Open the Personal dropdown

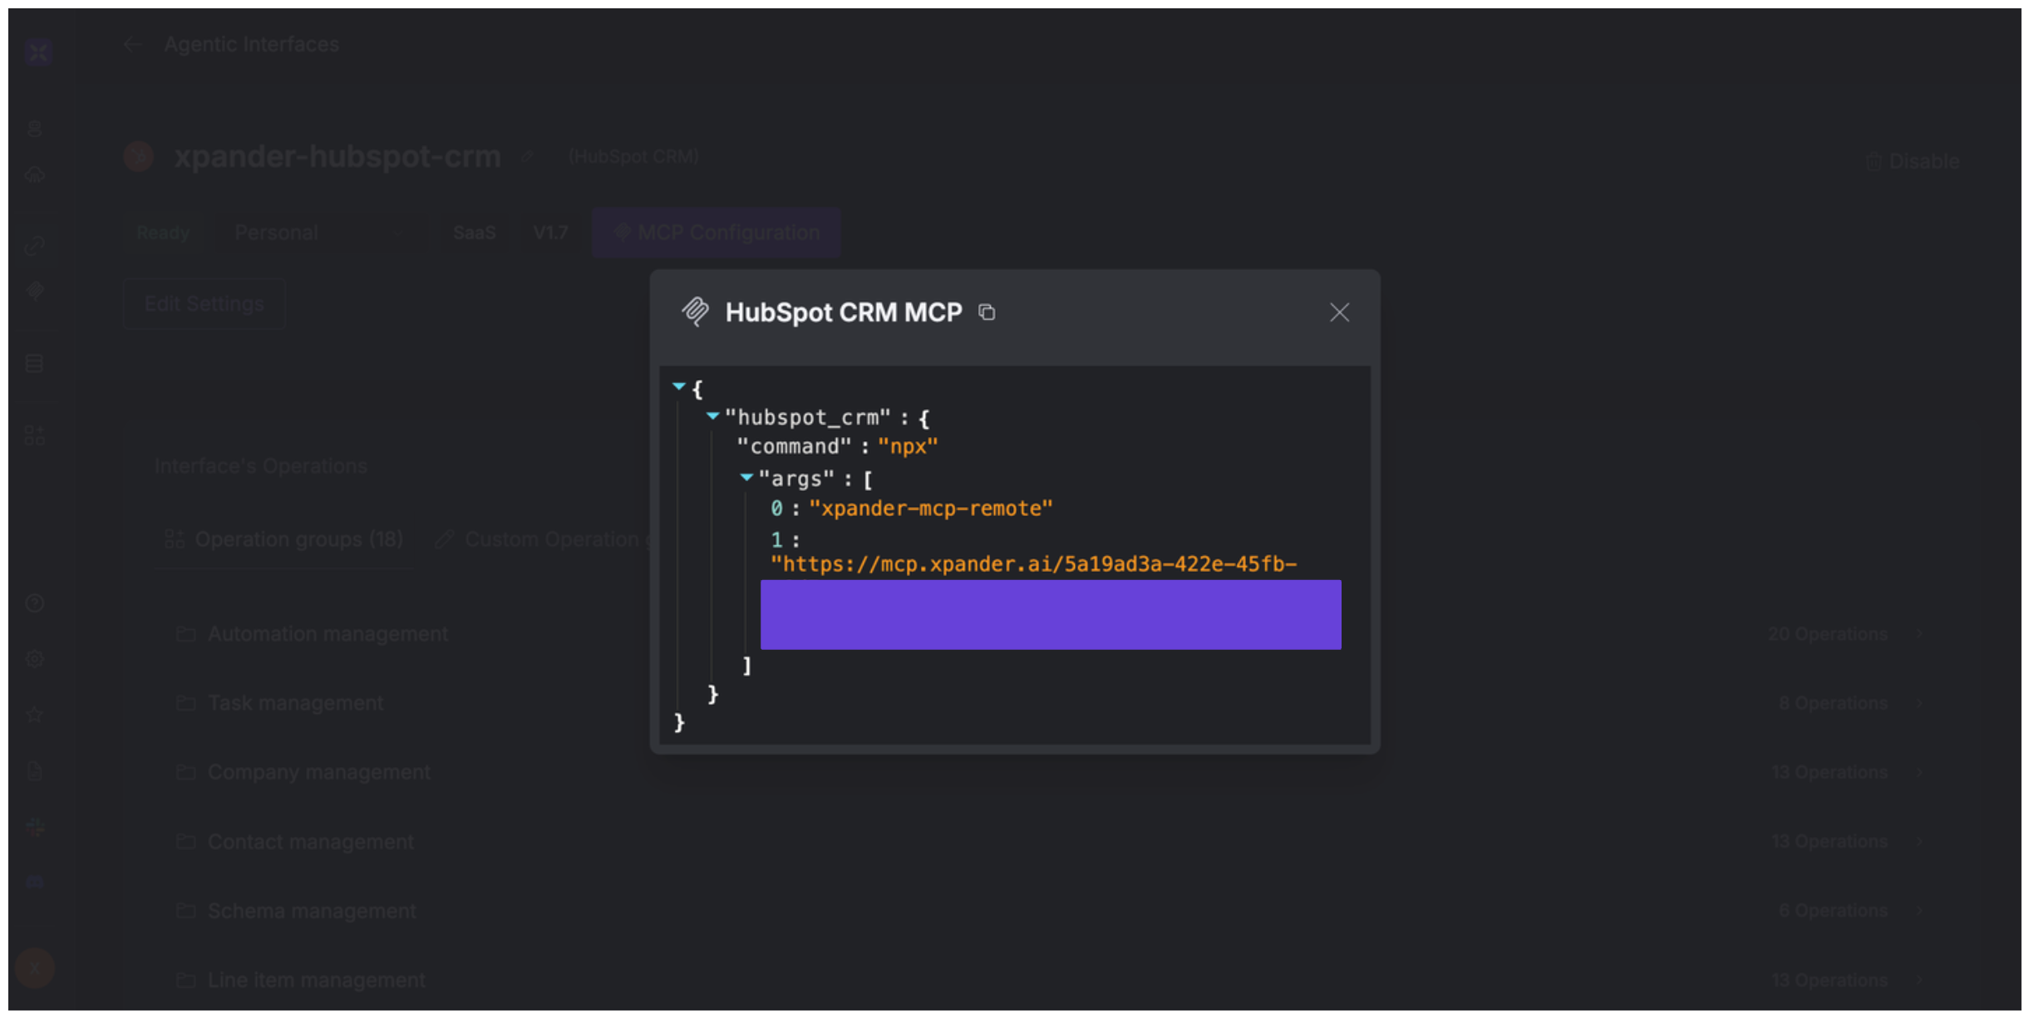tap(320, 233)
